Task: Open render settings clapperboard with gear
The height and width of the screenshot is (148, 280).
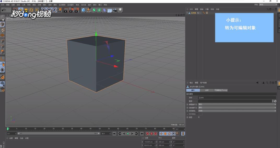Action: coord(77,10)
